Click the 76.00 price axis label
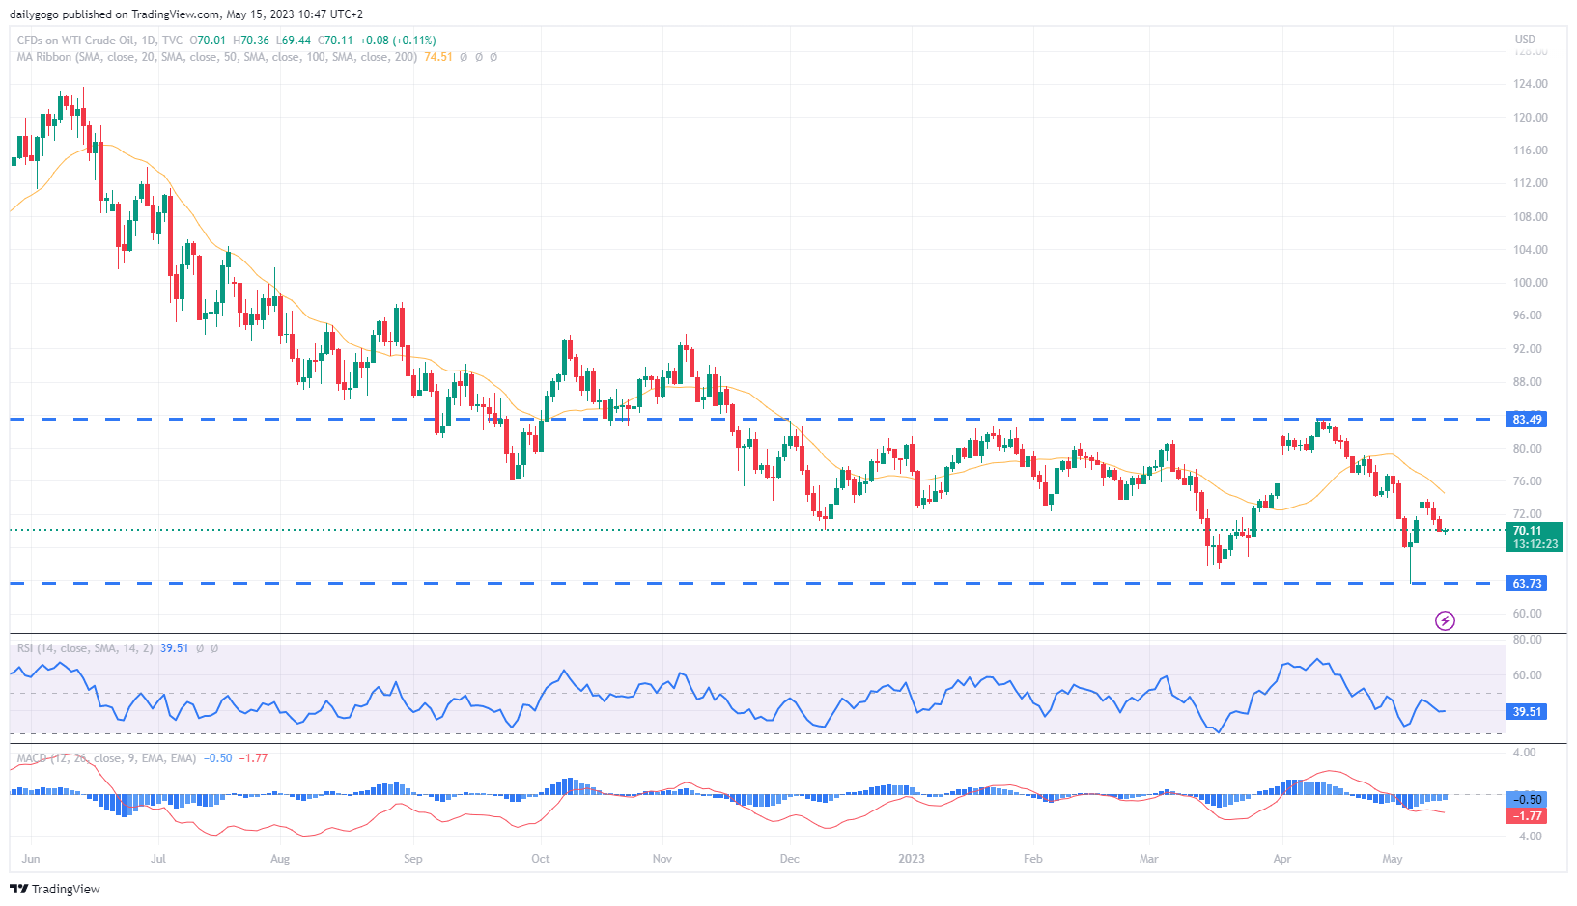1577x906 pixels. pos(1528,481)
